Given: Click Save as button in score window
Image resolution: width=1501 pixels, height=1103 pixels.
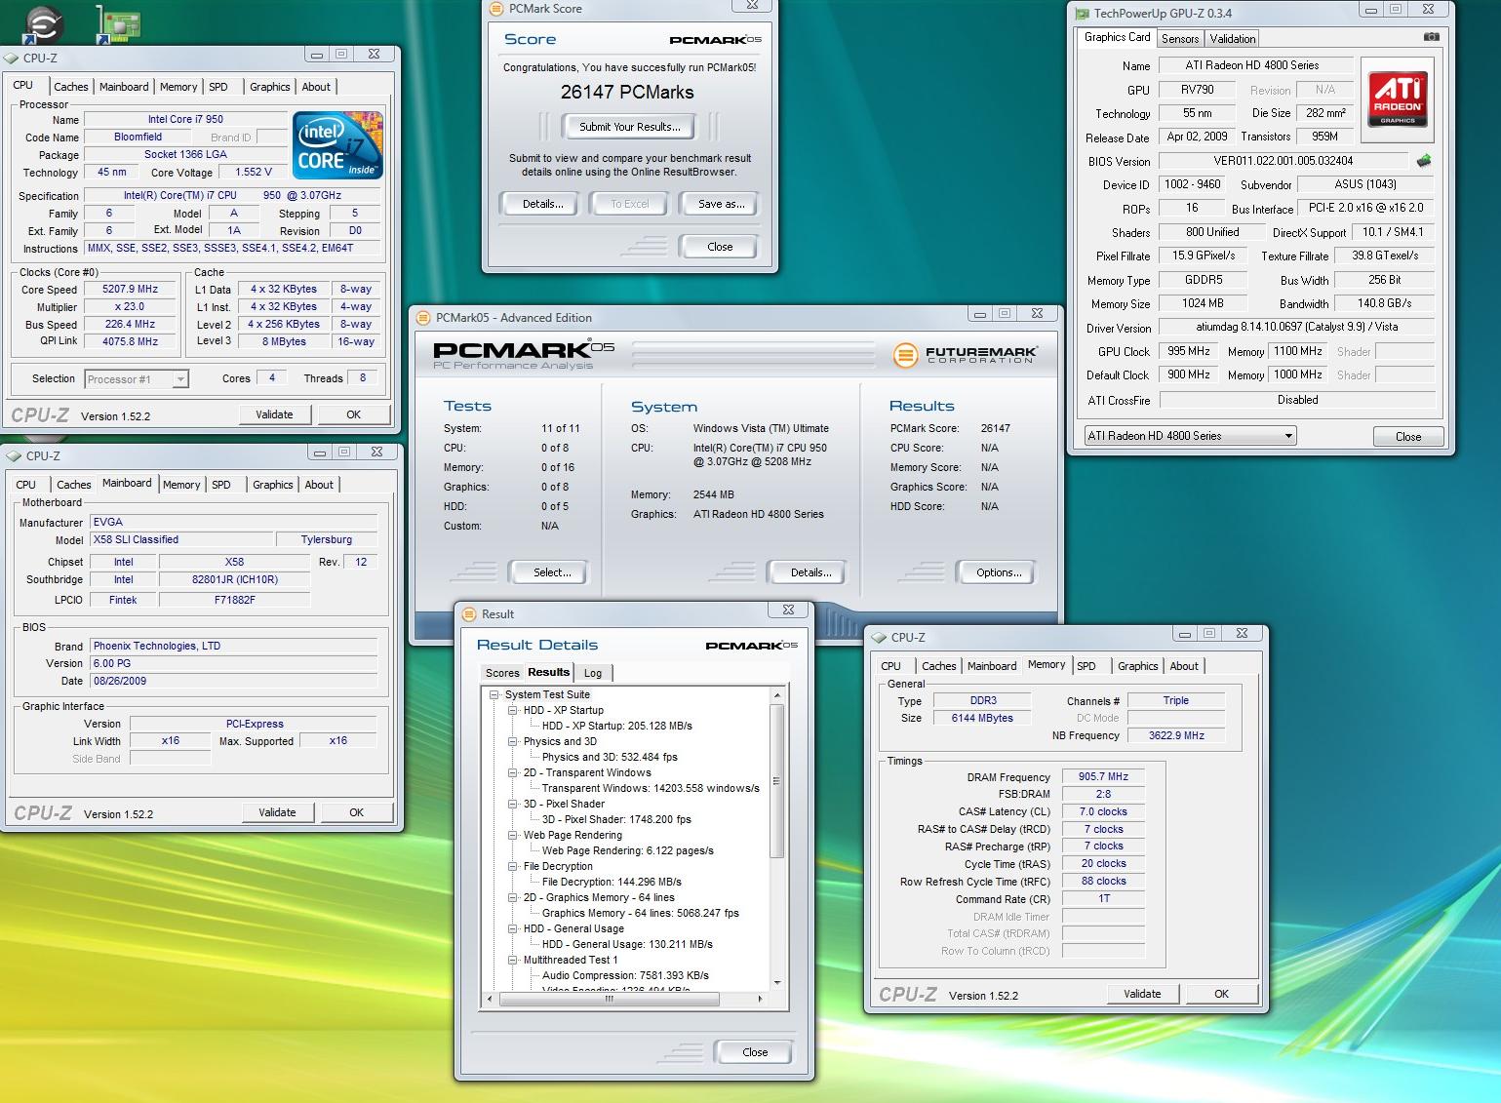Looking at the screenshot, I should [x=722, y=204].
